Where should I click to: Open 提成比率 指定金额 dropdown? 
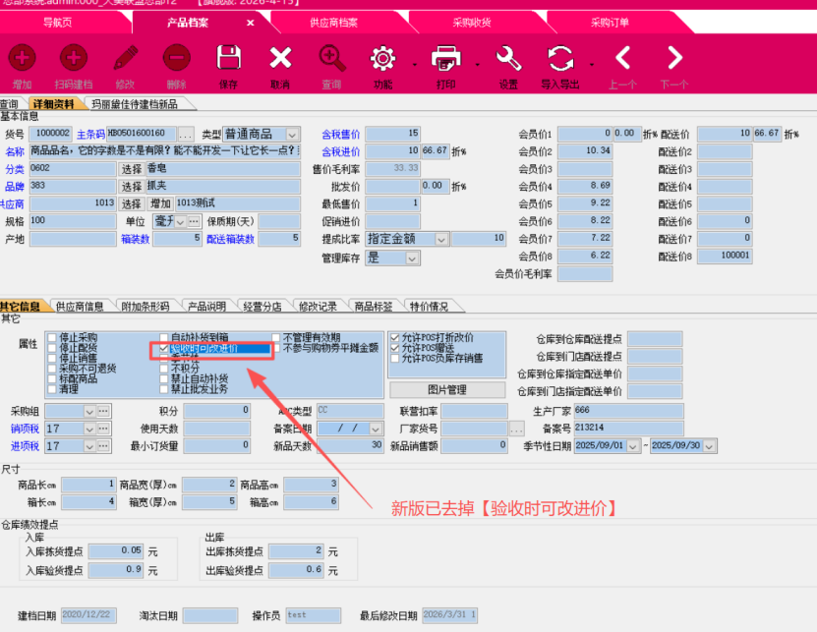click(440, 239)
